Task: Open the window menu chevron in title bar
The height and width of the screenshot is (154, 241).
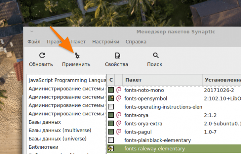Action: pos(32,31)
